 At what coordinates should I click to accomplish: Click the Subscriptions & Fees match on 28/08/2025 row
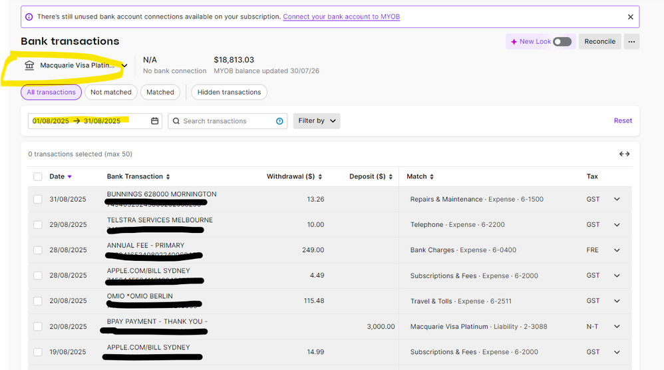[x=474, y=276]
